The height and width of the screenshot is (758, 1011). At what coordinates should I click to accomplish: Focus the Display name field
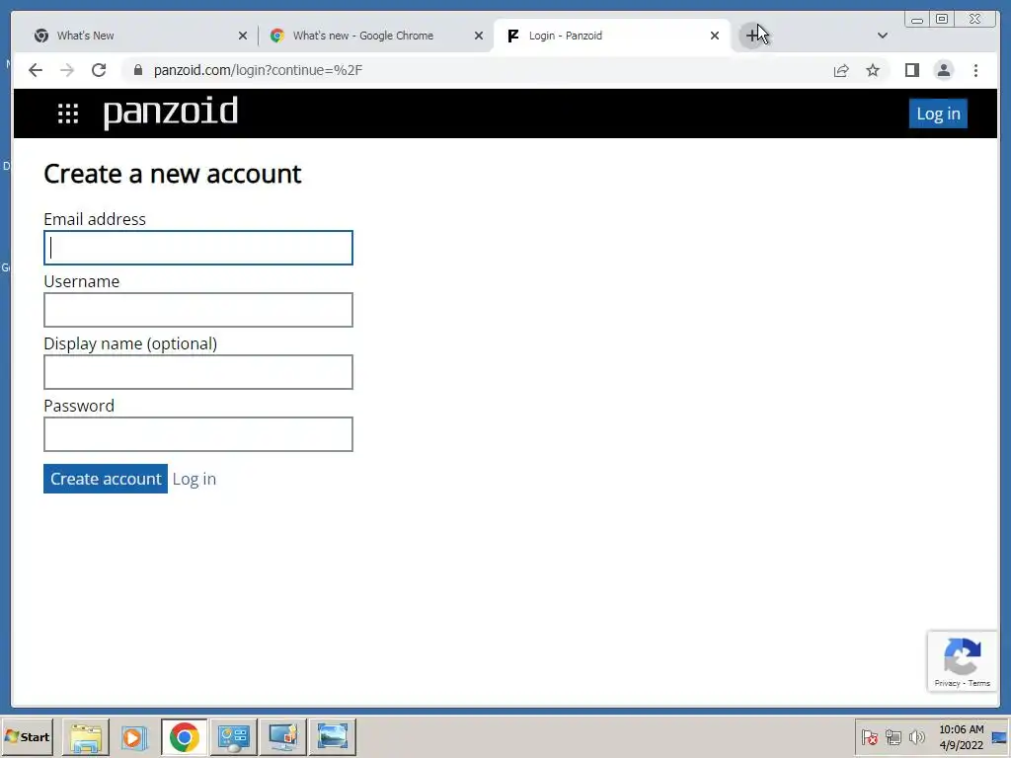pyautogui.click(x=197, y=372)
